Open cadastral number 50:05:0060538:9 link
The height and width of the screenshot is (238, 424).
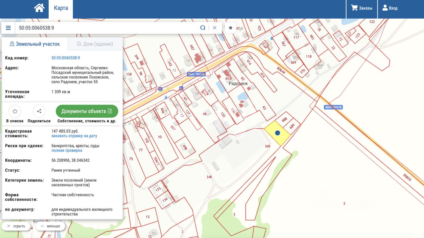66,58
